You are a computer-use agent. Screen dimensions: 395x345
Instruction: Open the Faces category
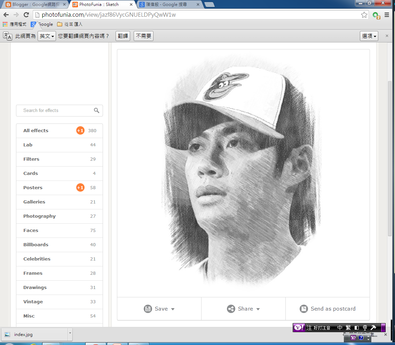coord(60,231)
